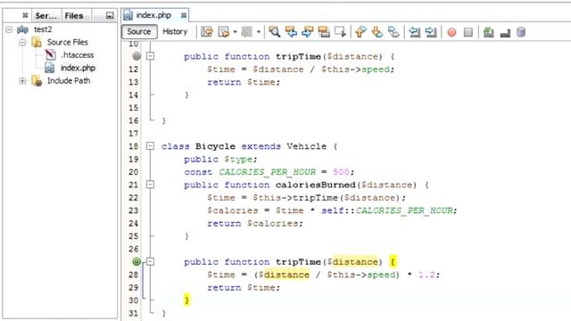Go to previous bookmark icon
Screen dimensions: 571x321
(x=360, y=32)
